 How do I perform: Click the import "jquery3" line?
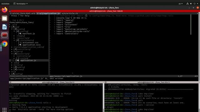[x=65, y=20]
